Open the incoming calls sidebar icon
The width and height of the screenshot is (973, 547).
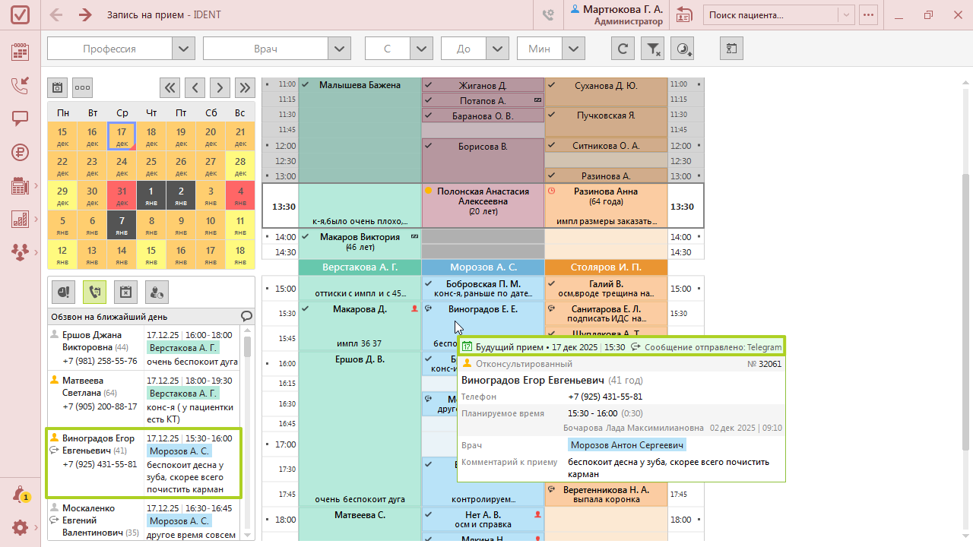[x=21, y=85]
